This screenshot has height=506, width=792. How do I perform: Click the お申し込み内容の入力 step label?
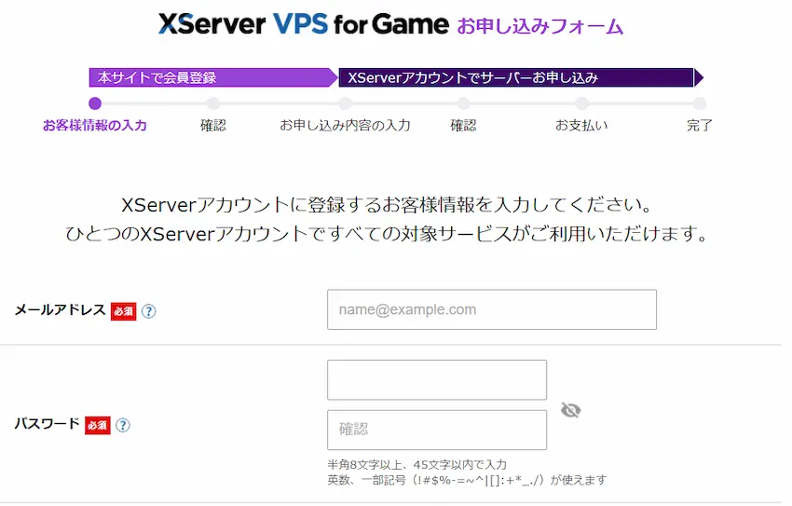[x=345, y=125]
